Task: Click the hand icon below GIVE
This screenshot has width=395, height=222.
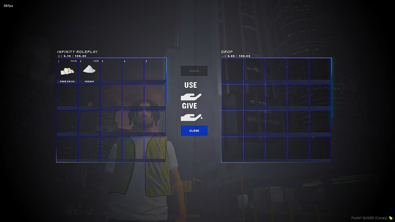Action: 191,117
